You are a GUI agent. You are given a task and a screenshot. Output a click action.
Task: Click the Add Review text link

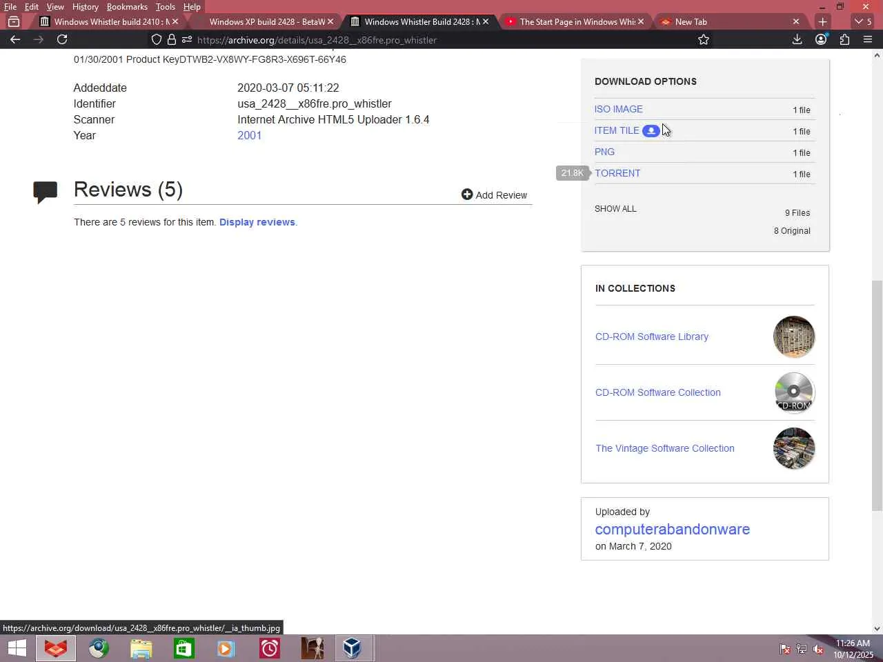click(x=502, y=195)
